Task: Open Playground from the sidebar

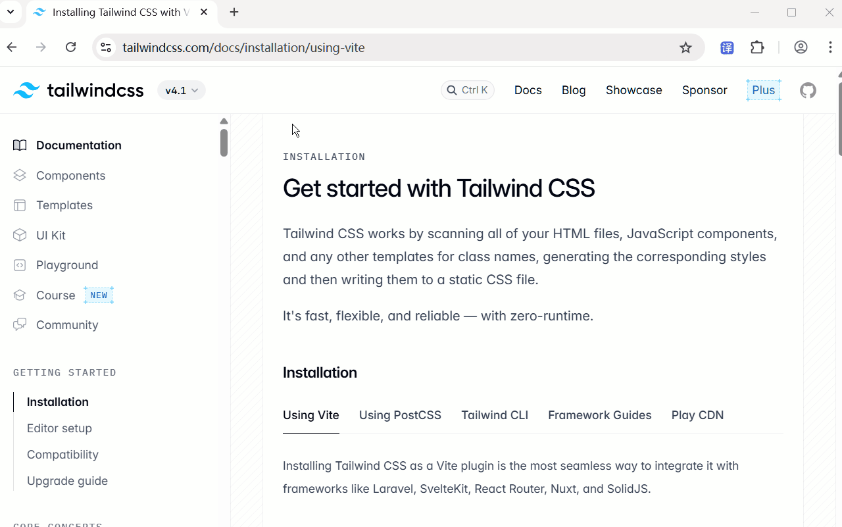Action: pos(66,265)
